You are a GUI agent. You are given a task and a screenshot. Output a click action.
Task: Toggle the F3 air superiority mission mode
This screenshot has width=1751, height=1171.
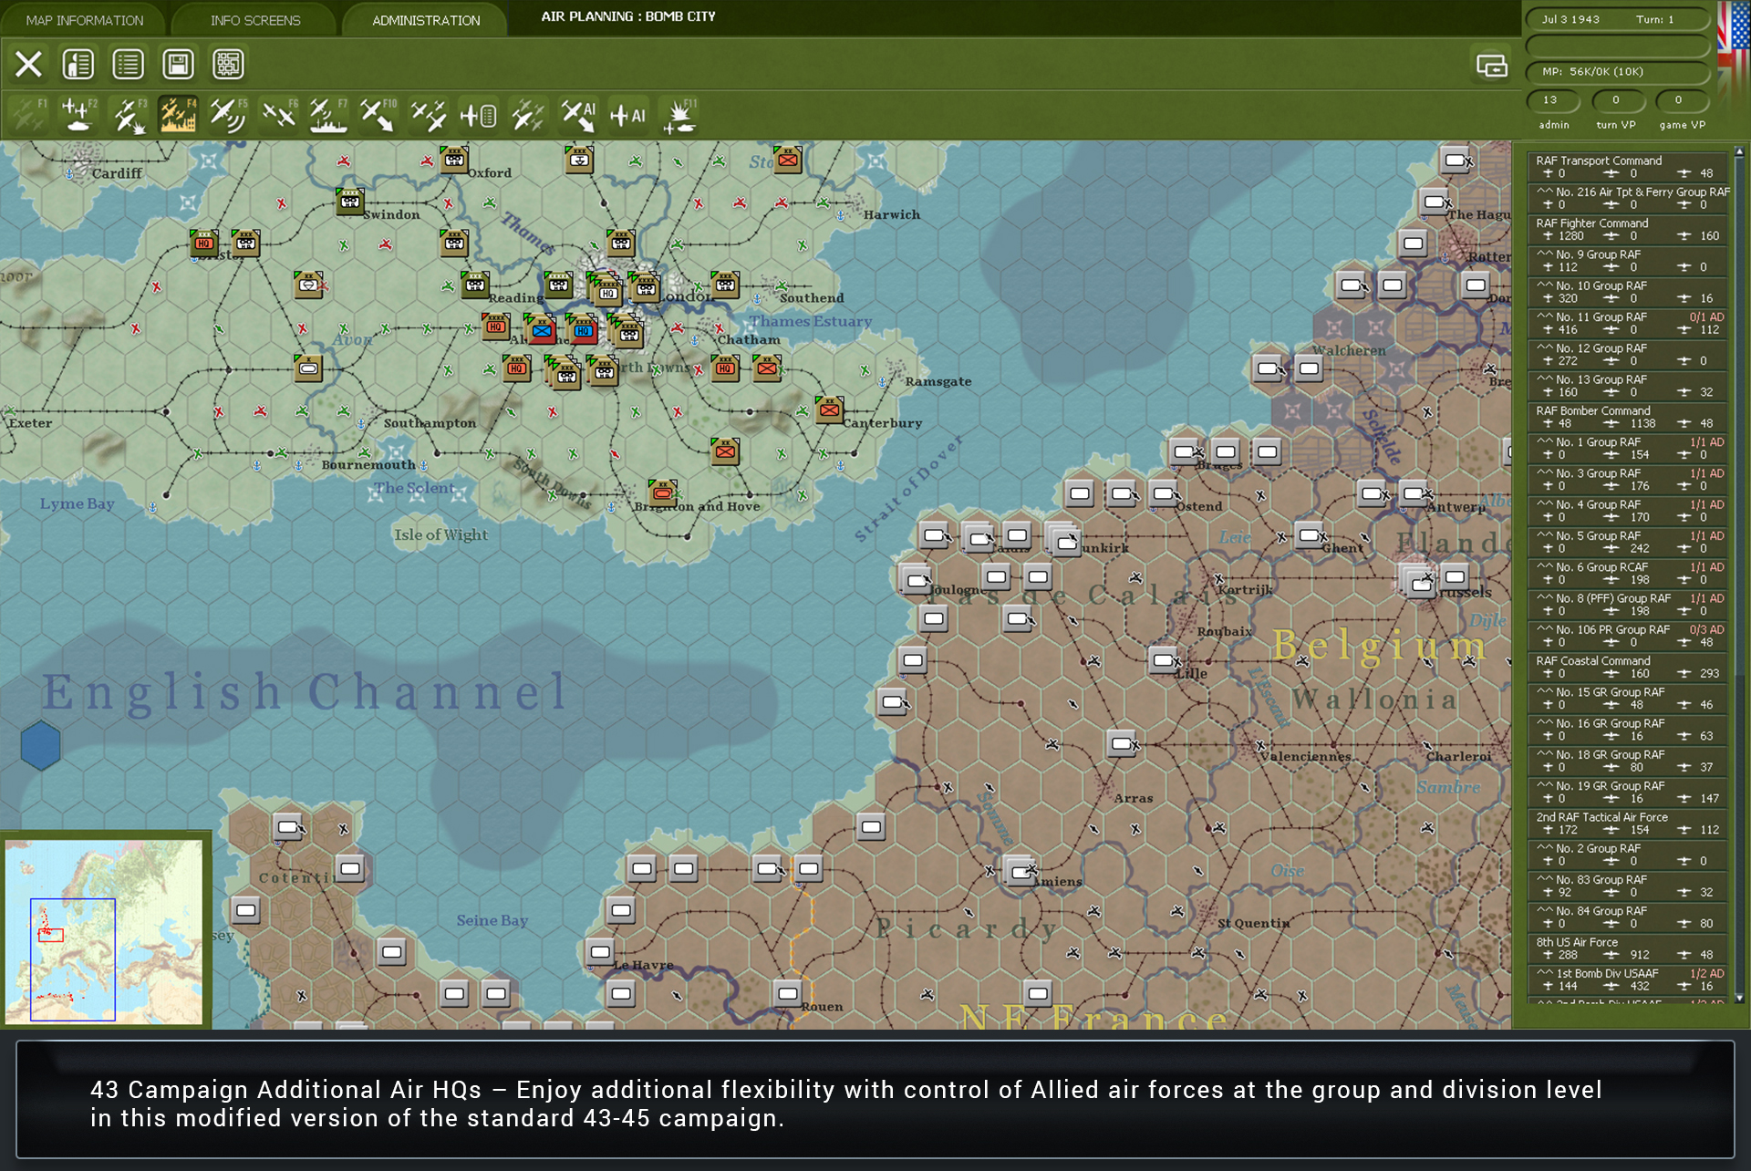(x=129, y=114)
